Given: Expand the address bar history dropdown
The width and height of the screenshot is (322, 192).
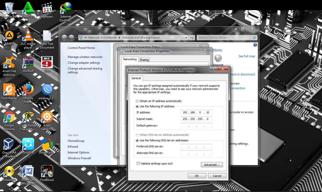Looking at the screenshot, I should (x=186, y=38).
